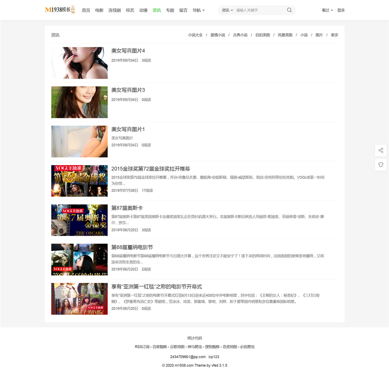The image size is (389, 376).
Task: Open article 2015金球奖第72届金球奖拉开帷幕
Action: coord(151,169)
